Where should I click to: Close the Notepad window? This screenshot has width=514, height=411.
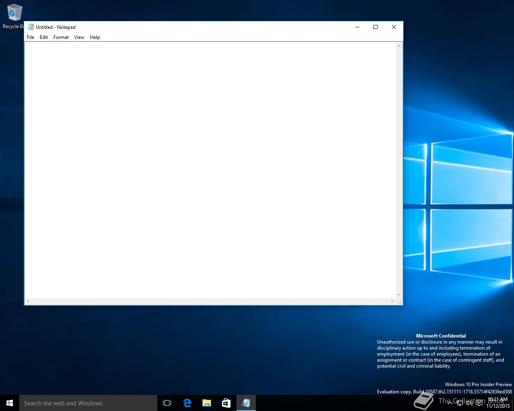(x=394, y=27)
